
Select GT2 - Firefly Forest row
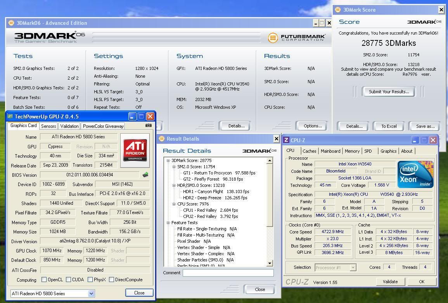pyautogui.click(x=213, y=179)
